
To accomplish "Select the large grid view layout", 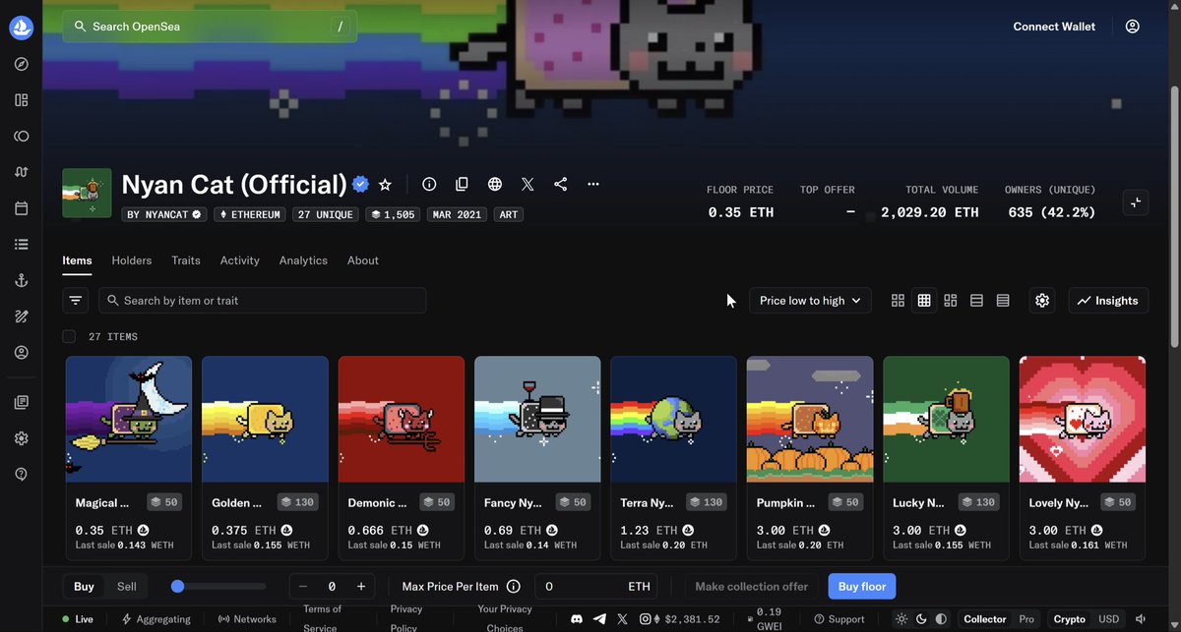I will point(898,301).
